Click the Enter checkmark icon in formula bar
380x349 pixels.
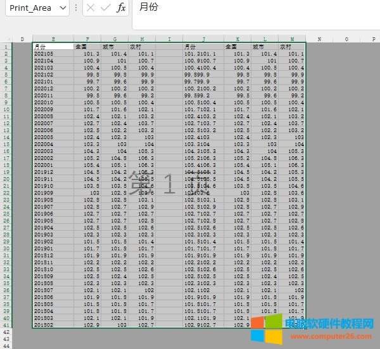[106, 8]
